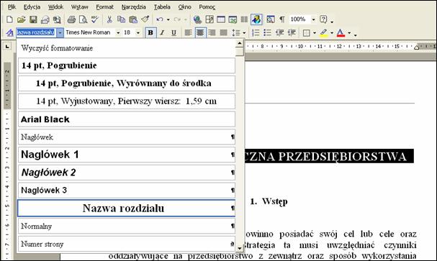Apply the Nagłówek 1 style

coord(127,155)
